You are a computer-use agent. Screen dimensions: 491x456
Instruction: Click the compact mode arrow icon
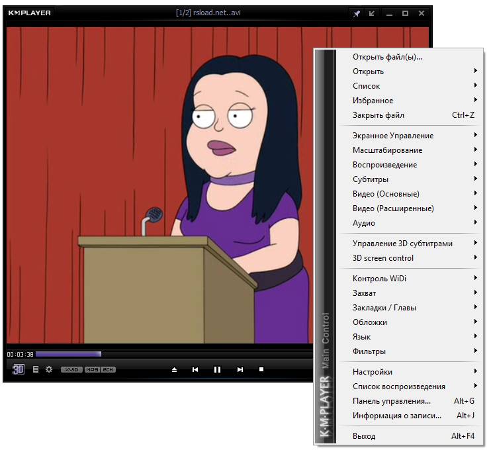pyautogui.click(x=372, y=13)
